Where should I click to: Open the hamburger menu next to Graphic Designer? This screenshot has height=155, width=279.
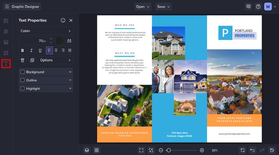(x=7, y=6)
